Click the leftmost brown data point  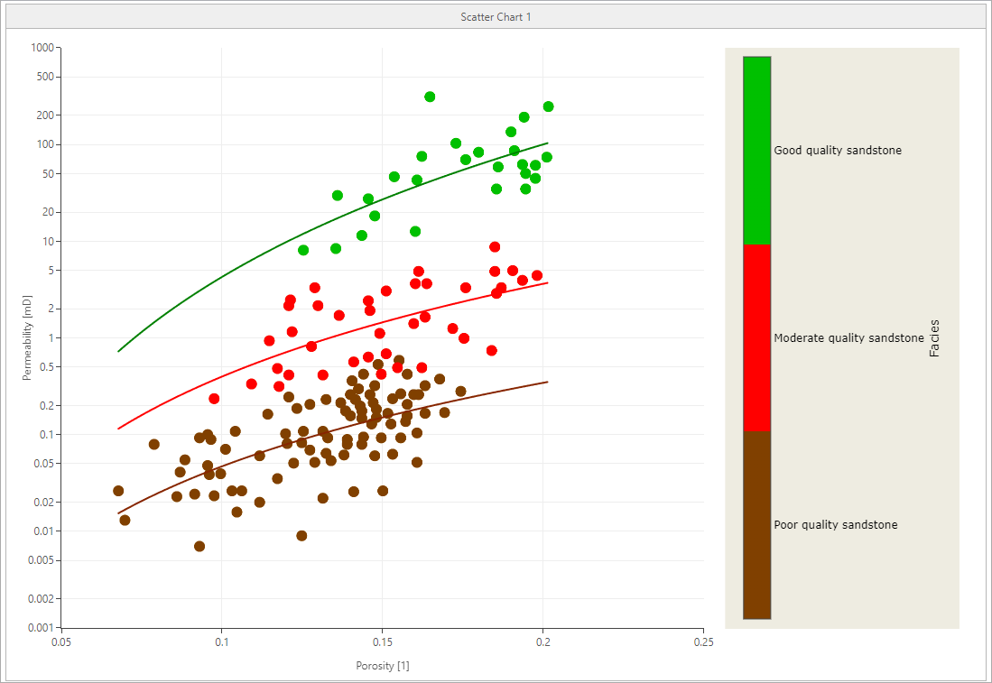pos(118,491)
